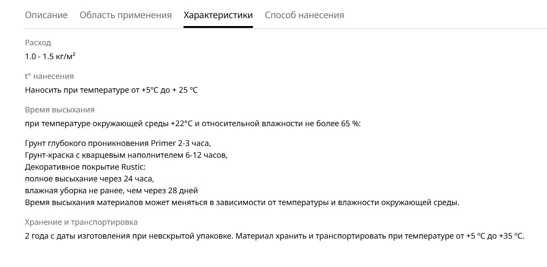Click the Primer 2-3 часа line
This screenshot has height=267, width=547.
click(118, 143)
